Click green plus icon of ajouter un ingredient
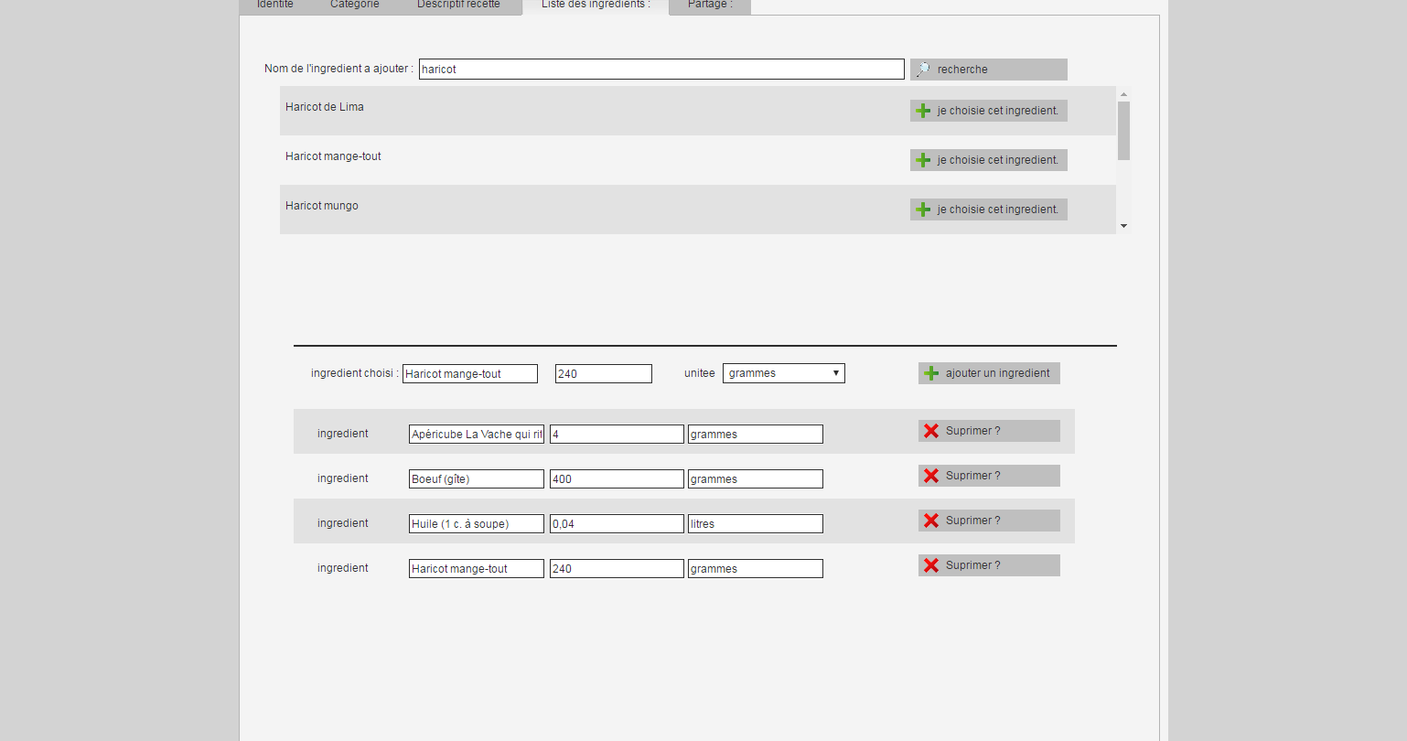1407x741 pixels. tap(931, 373)
